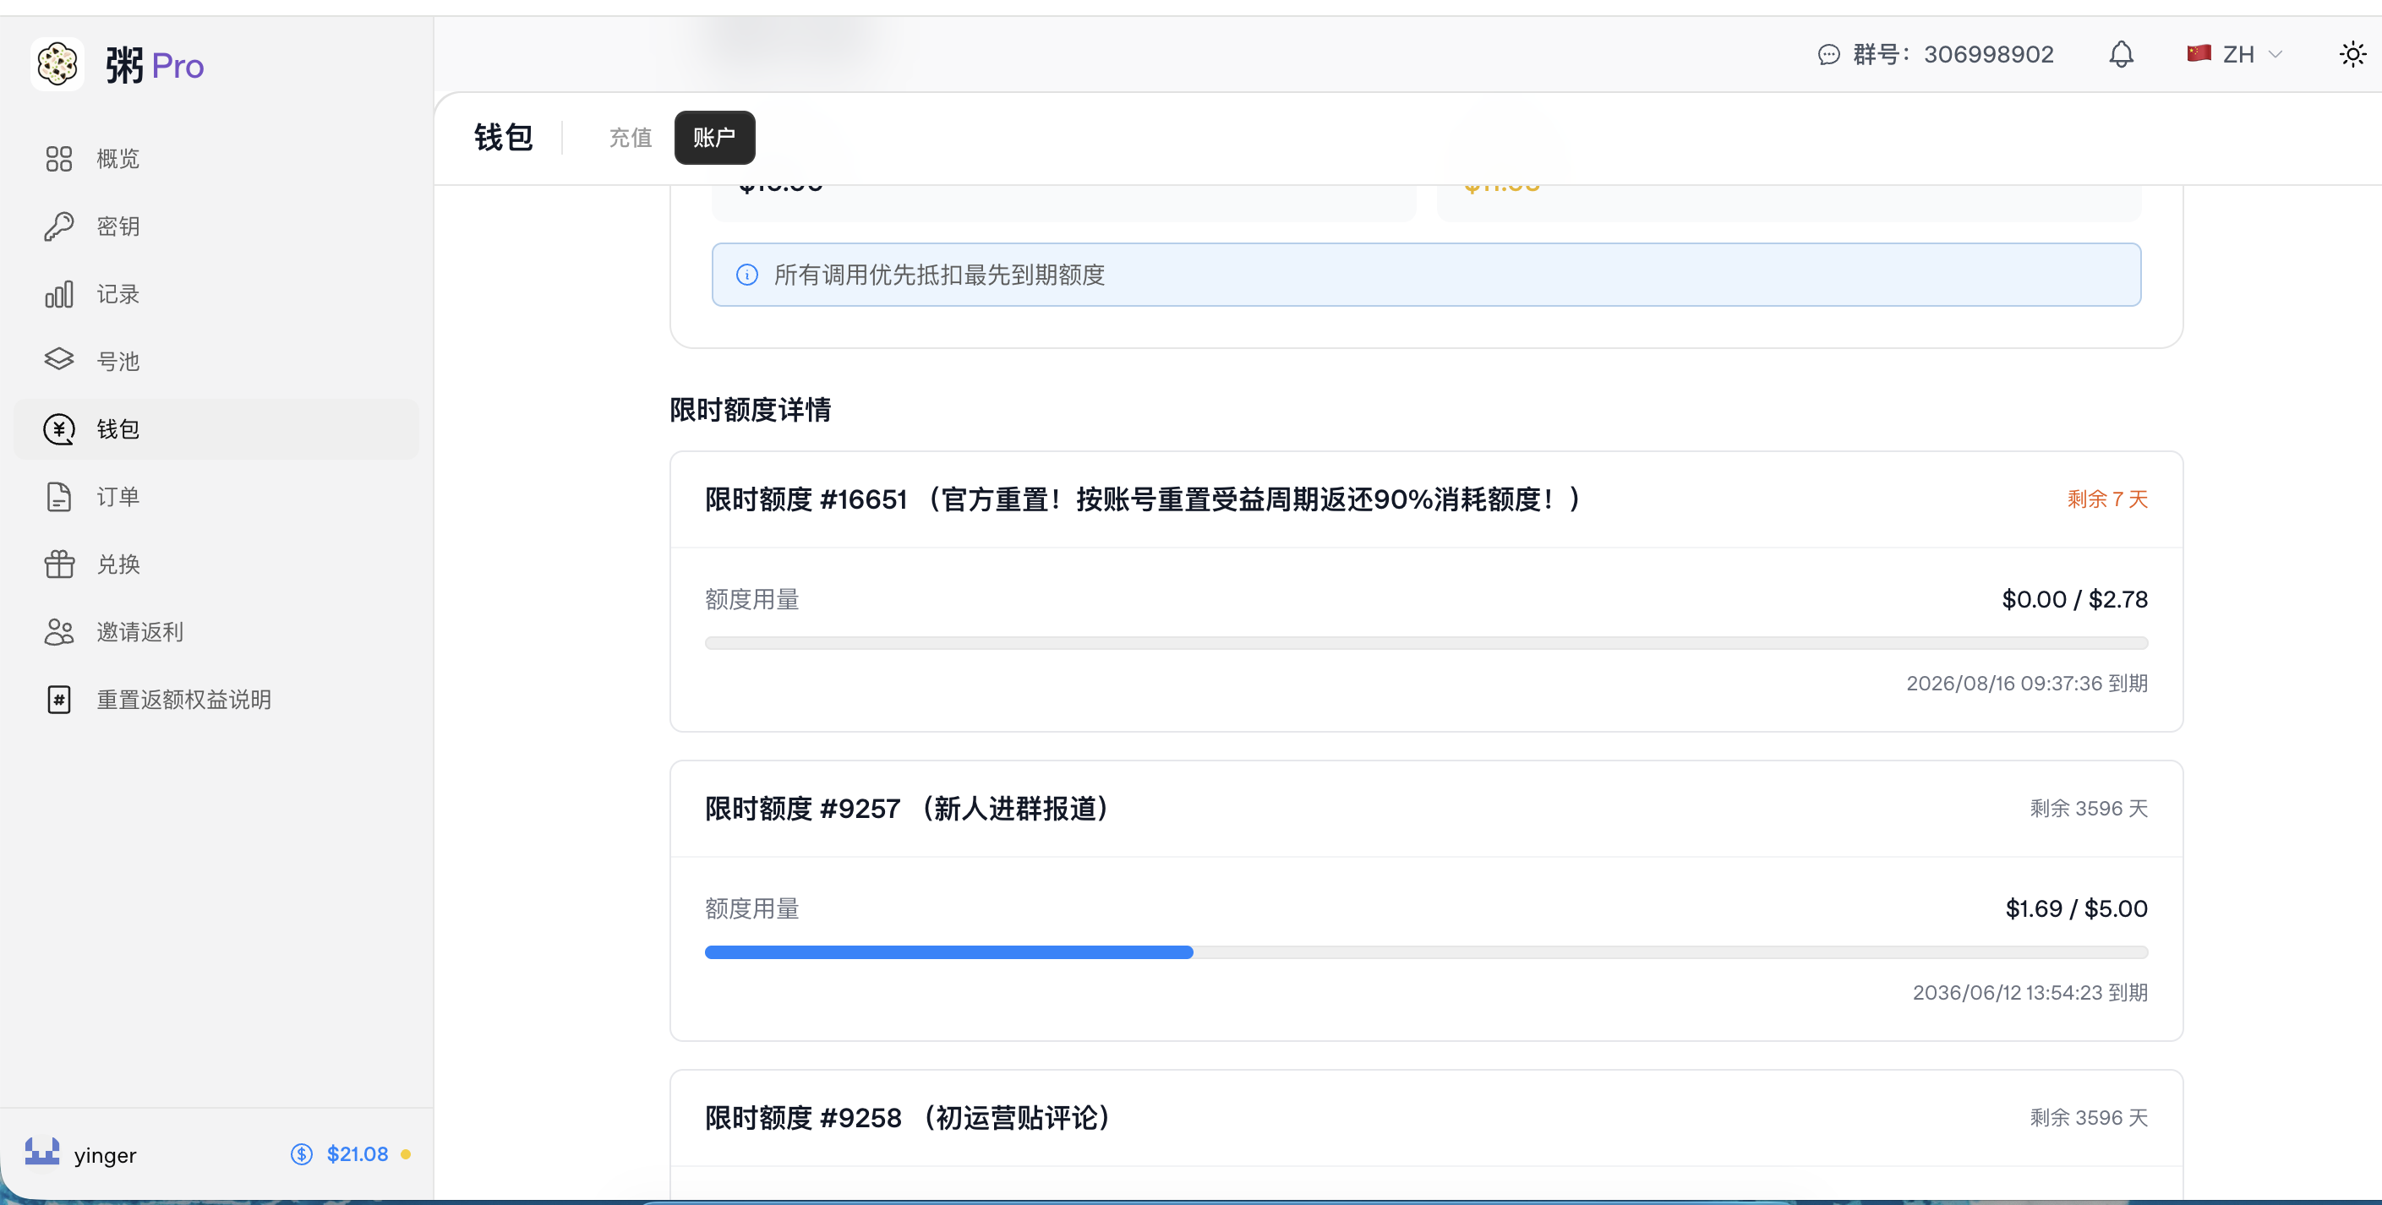2382x1205 pixels.
Task: Open 概览 in the sidebar menu
Action: [x=216, y=159]
